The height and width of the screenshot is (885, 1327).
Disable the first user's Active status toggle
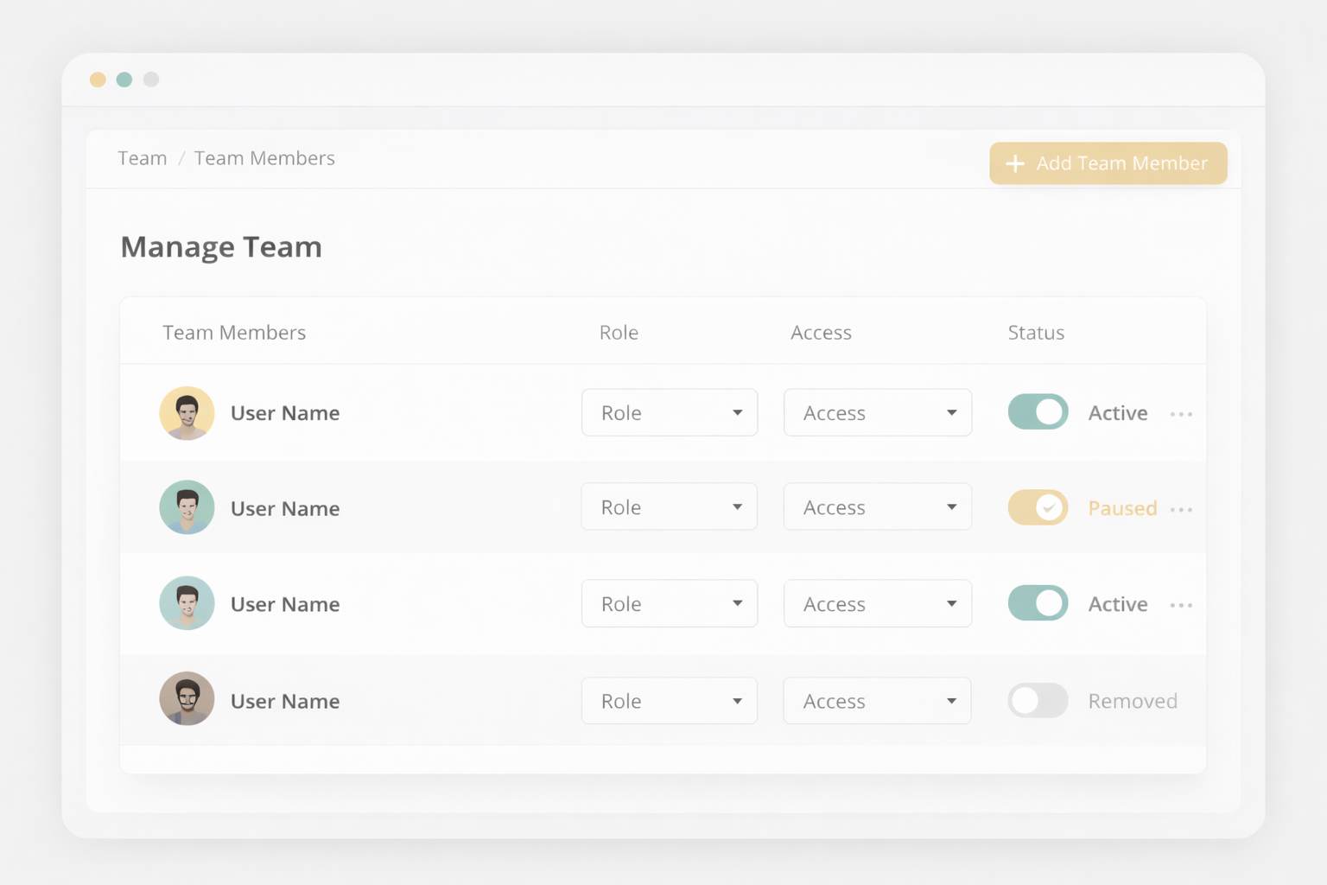pos(1038,412)
